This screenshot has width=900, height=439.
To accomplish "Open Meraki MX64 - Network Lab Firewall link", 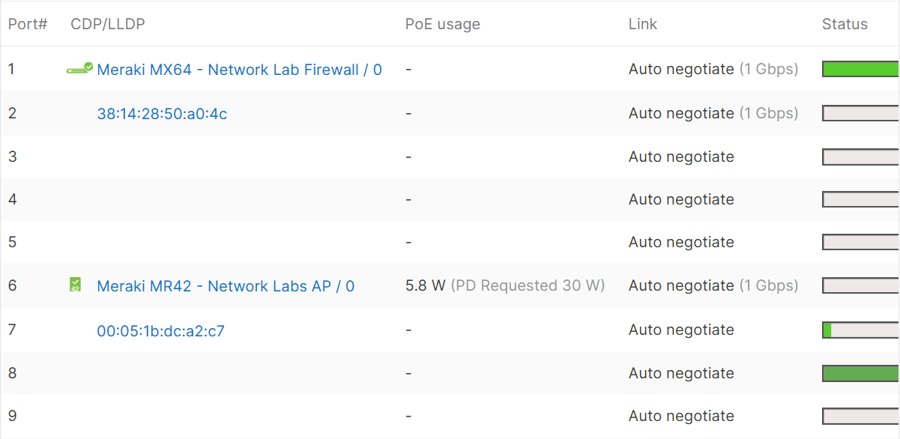I will point(240,70).
